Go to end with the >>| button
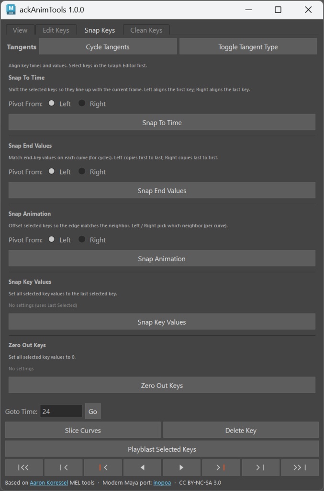Image resolution: width=324 pixels, height=491 pixels. [x=300, y=468]
